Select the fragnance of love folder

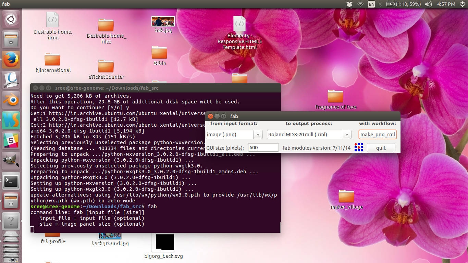tap(335, 99)
